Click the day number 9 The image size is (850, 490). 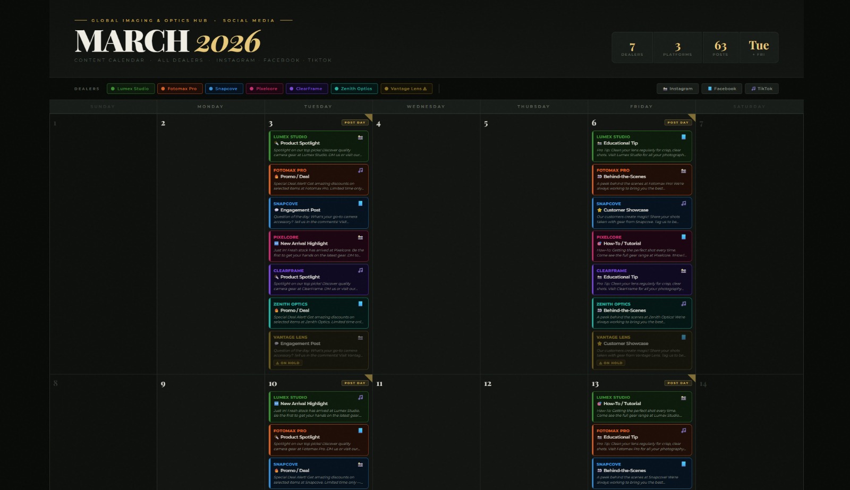pyautogui.click(x=163, y=384)
